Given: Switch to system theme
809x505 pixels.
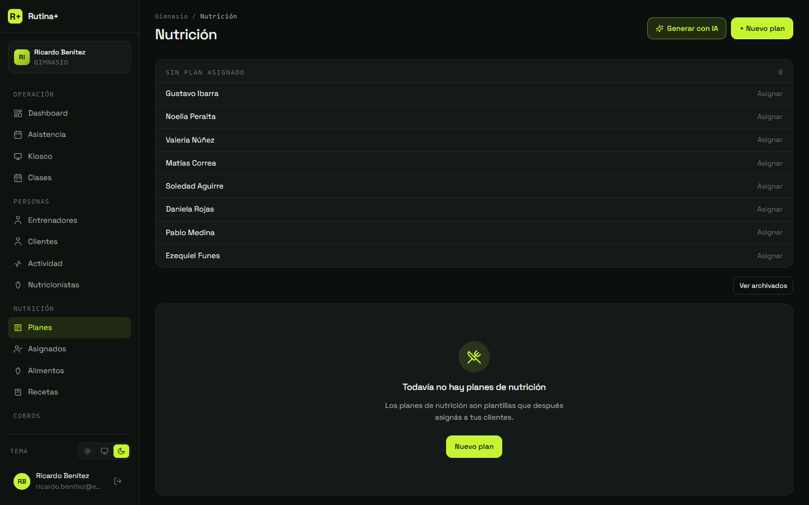Looking at the screenshot, I should 104,451.
